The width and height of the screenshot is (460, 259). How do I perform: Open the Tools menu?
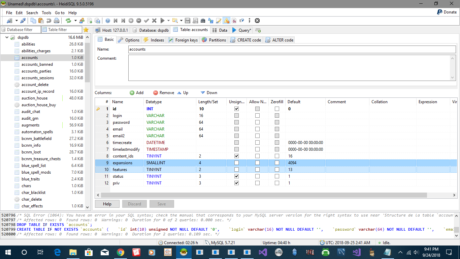tap(46, 12)
